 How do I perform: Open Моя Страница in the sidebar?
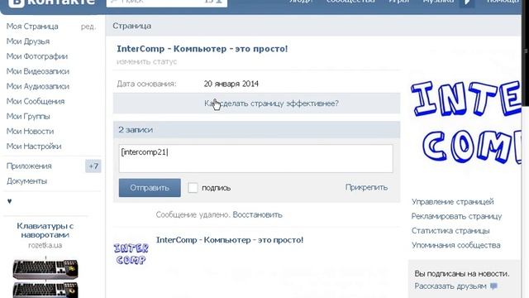tap(32, 26)
